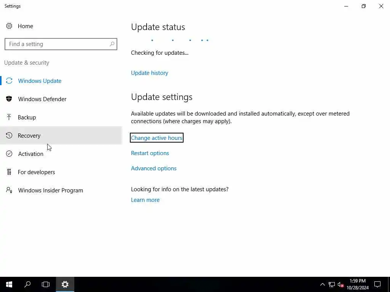Open Advanced options link
This screenshot has width=390, height=292.
pyautogui.click(x=154, y=168)
